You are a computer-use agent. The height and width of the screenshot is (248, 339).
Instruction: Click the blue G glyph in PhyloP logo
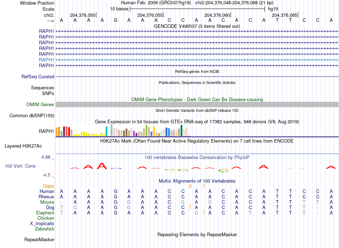tap(116, 168)
